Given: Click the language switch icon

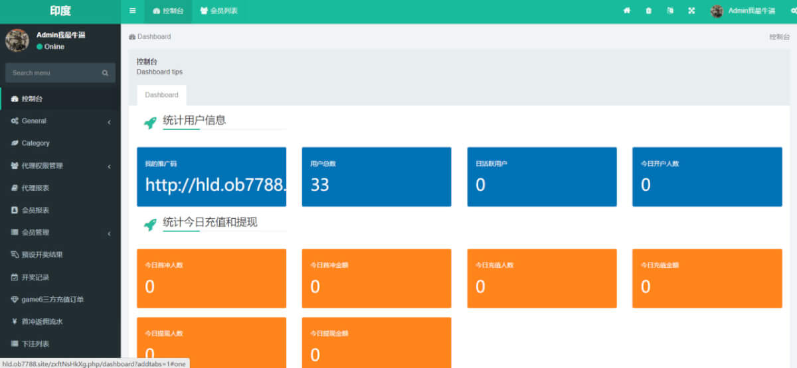Looking at the screenshot, I should 669,11.
